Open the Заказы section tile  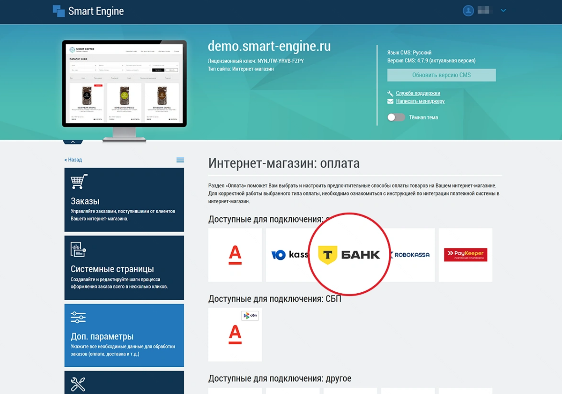124,200
